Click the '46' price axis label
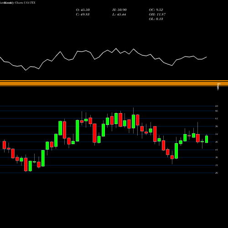The image size is (228, 228). 217,142
